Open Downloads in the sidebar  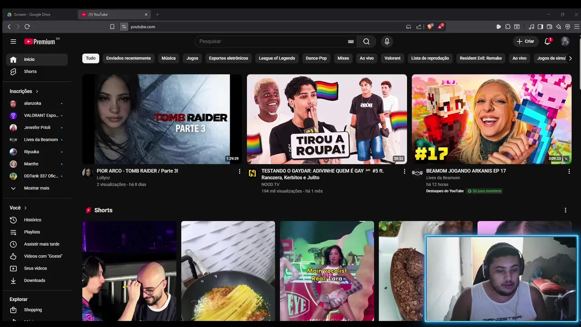37,281
